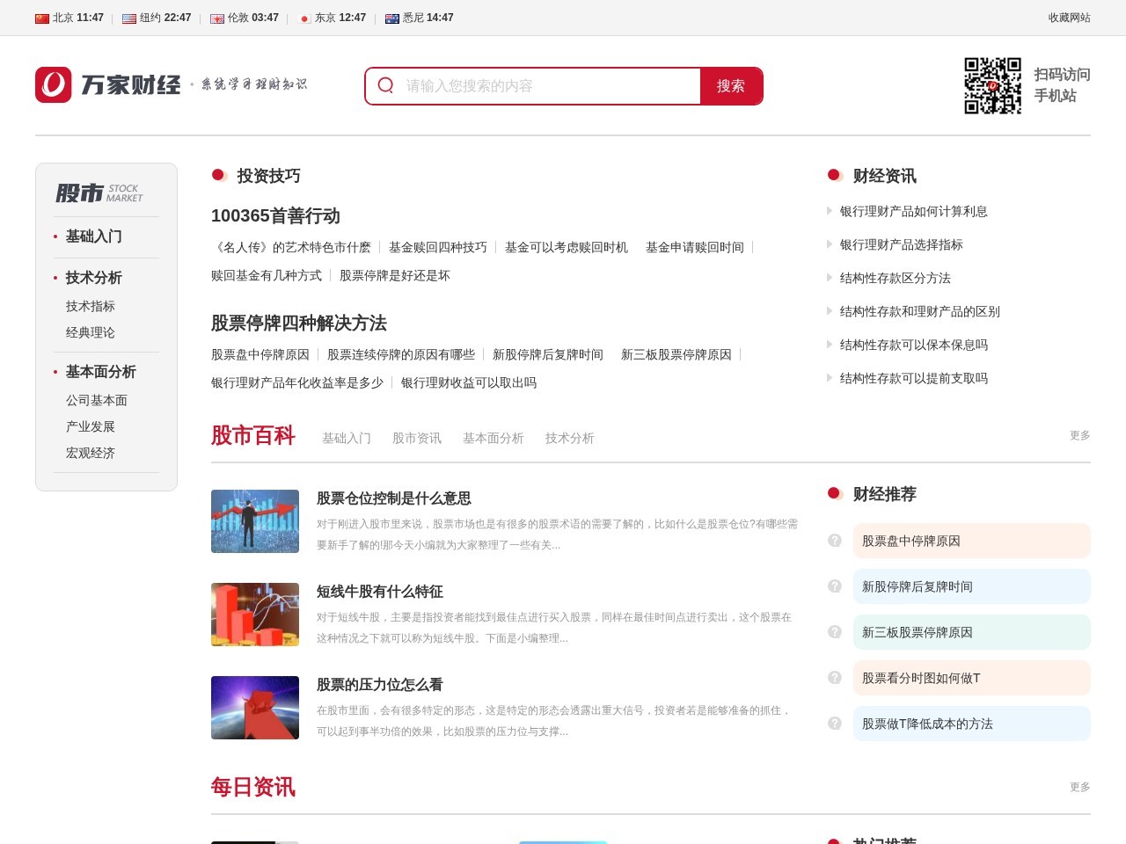Viewport: 1126px width, 844px height.
Task: Select 宏观经济 sidebar item
Action: [x=90, y=453]
